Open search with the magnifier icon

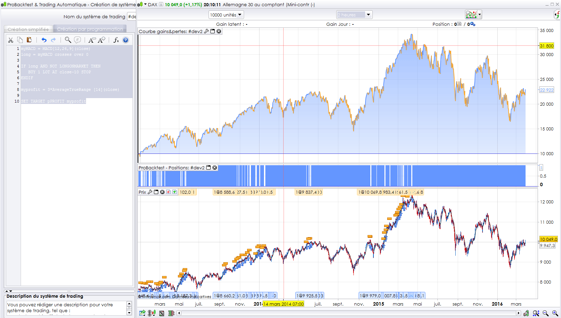click(68, 40)
